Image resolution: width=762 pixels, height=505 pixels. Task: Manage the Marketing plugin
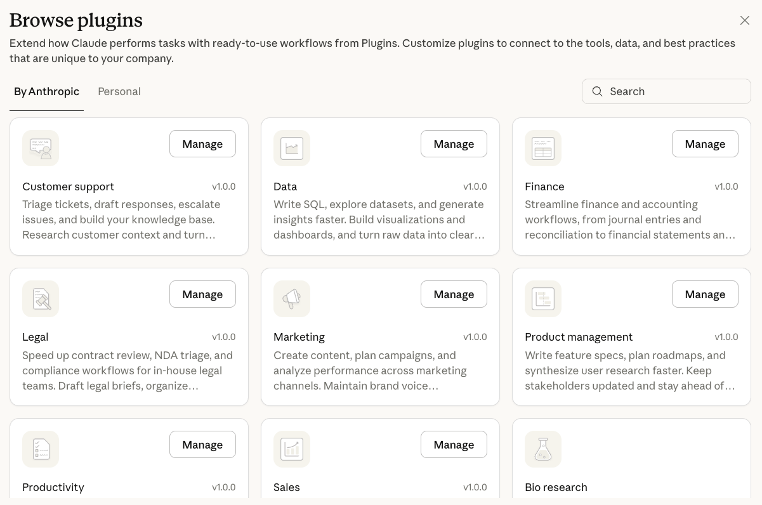(x=454, y=294)
